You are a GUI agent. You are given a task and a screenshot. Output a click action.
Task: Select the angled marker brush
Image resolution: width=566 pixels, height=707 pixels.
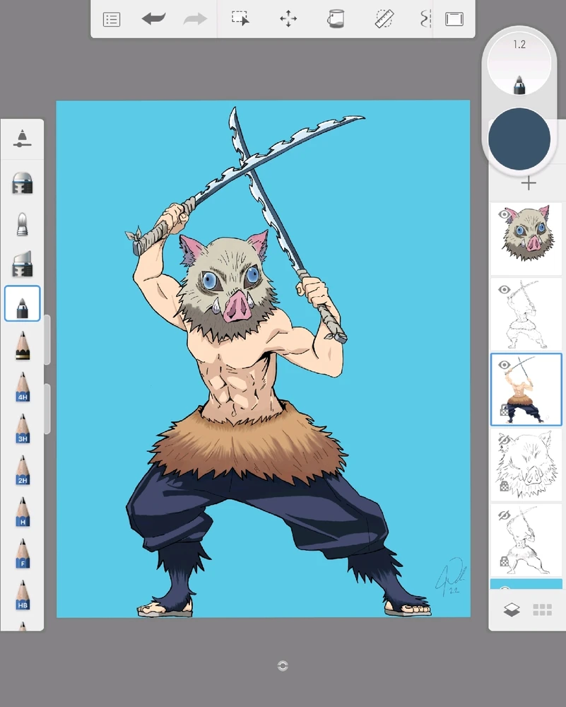pos(22,264)
